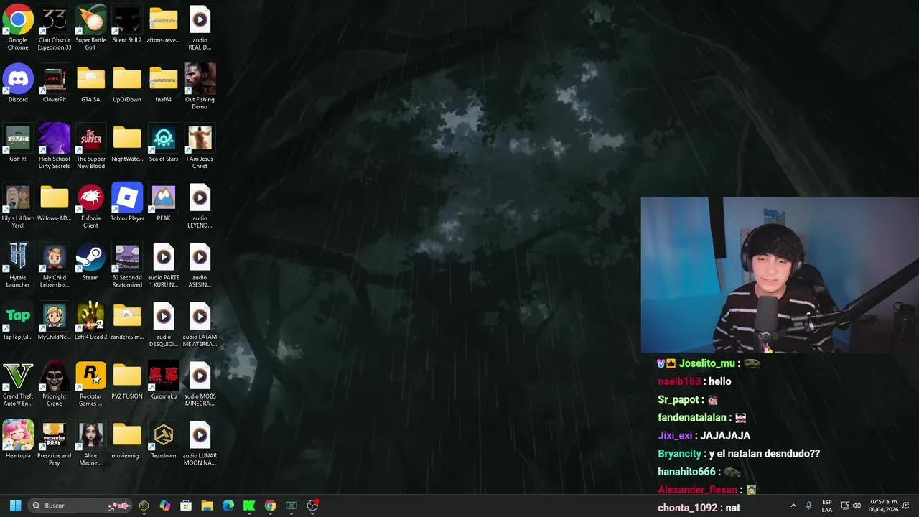Select the audio DESQUICI... media file

click(x=163, y=325)
